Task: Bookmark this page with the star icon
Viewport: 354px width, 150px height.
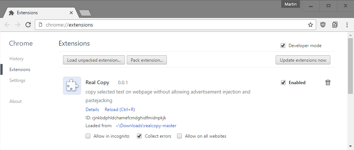Action: 310,25
